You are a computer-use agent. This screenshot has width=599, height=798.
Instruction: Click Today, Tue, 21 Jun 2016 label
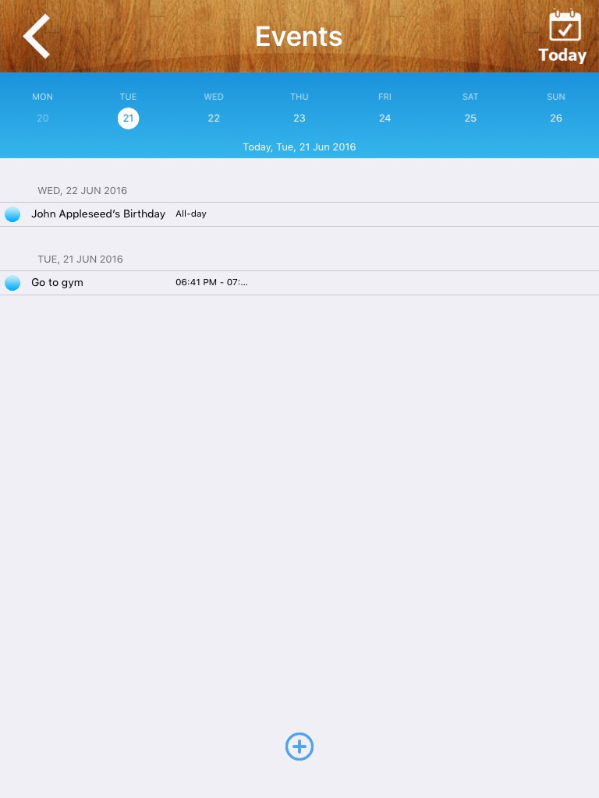click(299, 147)
